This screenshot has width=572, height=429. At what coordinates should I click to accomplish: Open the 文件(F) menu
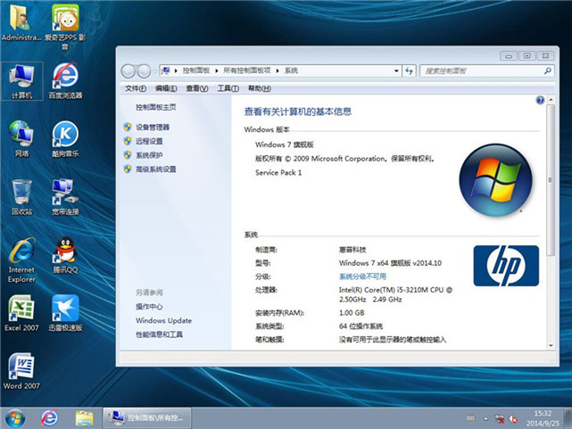click(135, 88)
